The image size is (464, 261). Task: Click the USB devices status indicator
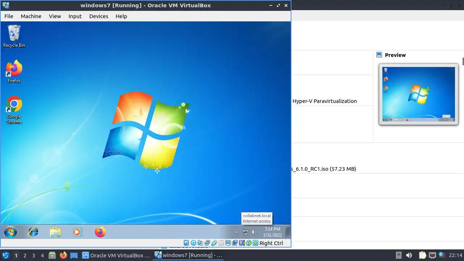point(214,243)
